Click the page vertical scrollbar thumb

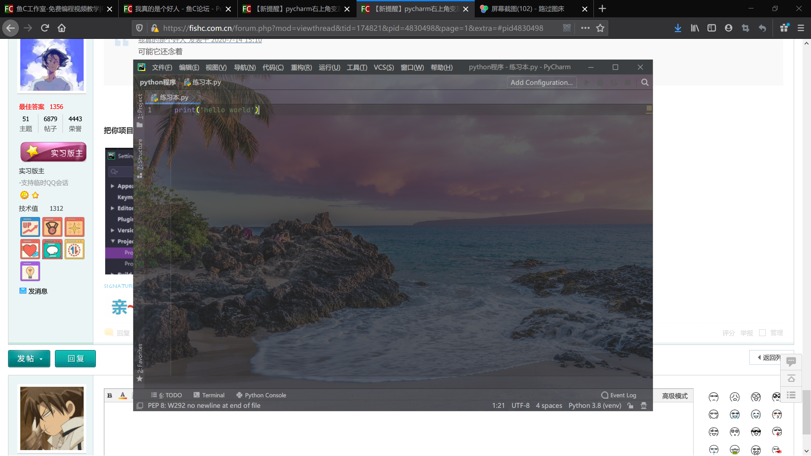pos(806,412)
